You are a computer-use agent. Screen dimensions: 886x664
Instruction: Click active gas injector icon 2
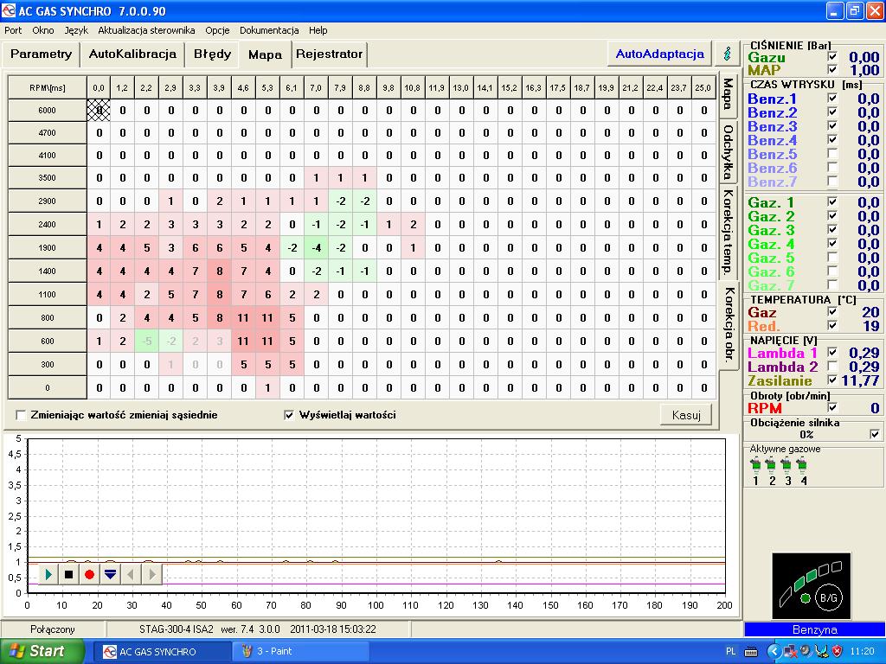[771, 465]
